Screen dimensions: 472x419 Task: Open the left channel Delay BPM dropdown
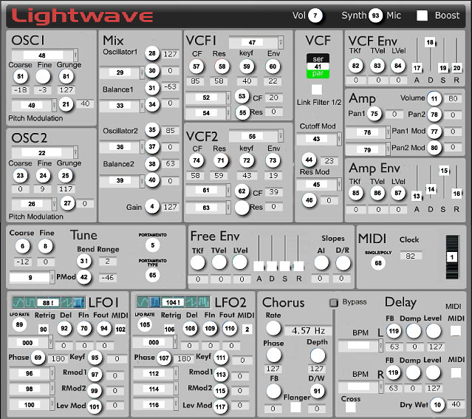360,345
